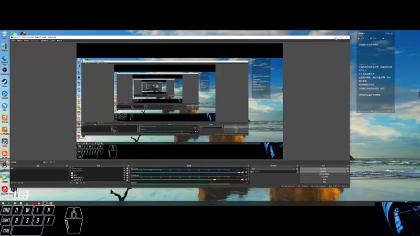
Task: Open File Explorer from the taskbar
Action: point(15,203)
